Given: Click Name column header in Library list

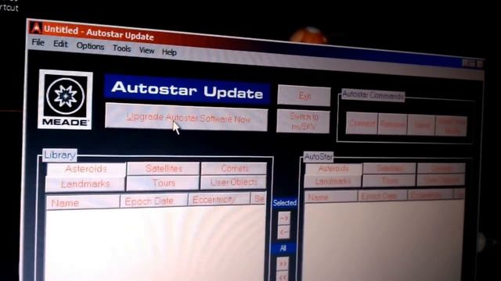Looking at the screenshot, I should (83, 203).
